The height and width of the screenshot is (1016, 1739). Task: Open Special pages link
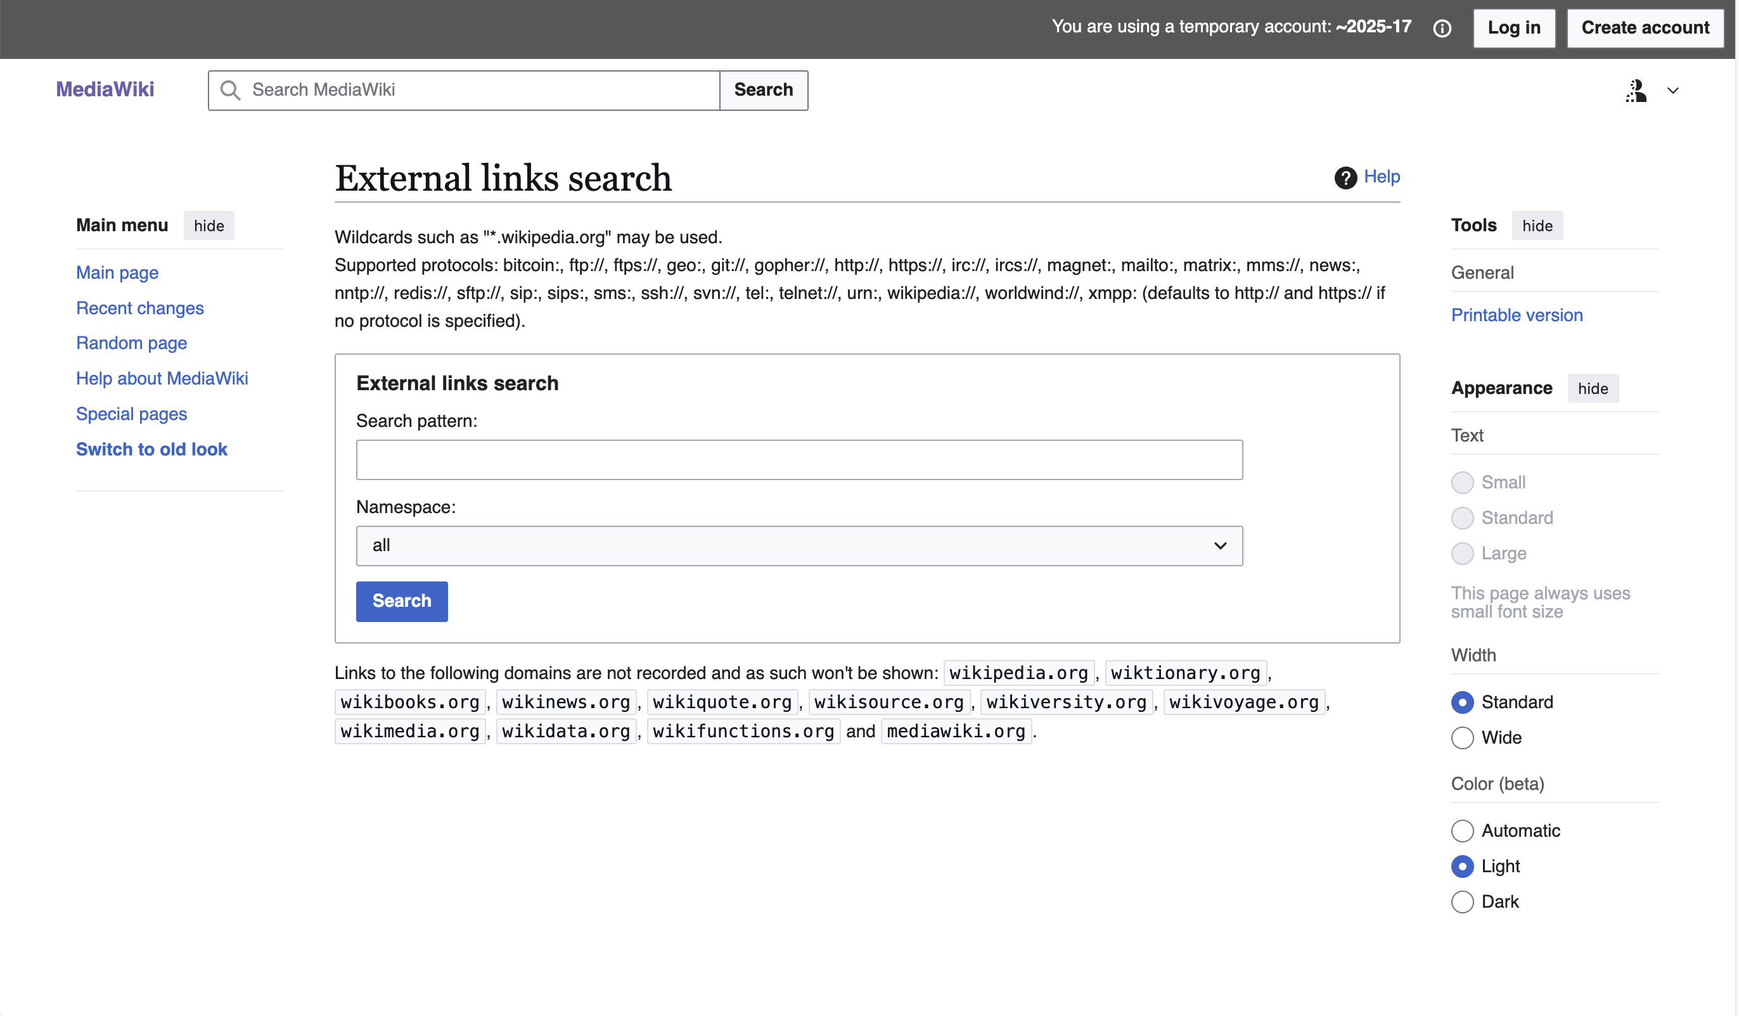[132, 414]
